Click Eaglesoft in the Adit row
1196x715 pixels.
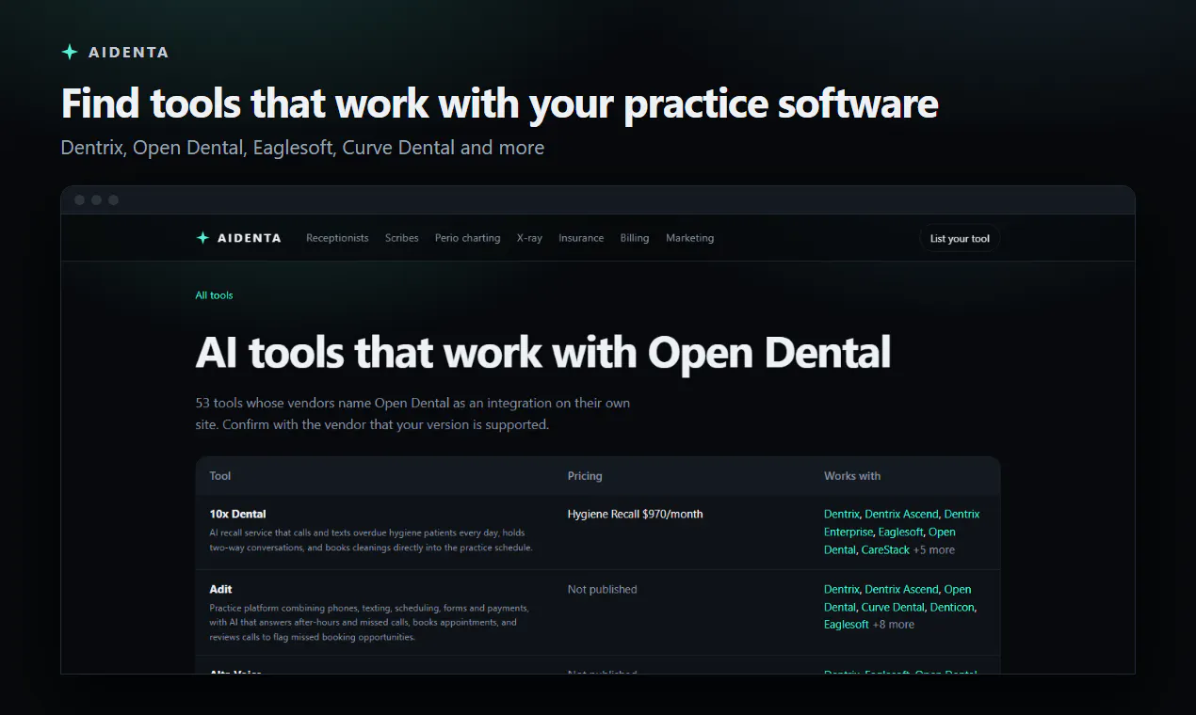[x=846, y=624]
